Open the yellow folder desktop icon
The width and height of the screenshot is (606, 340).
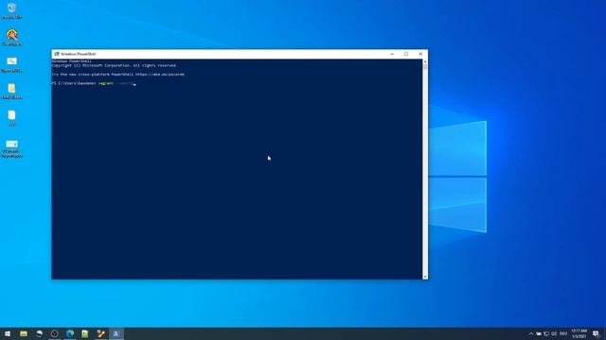pos(12,91)
